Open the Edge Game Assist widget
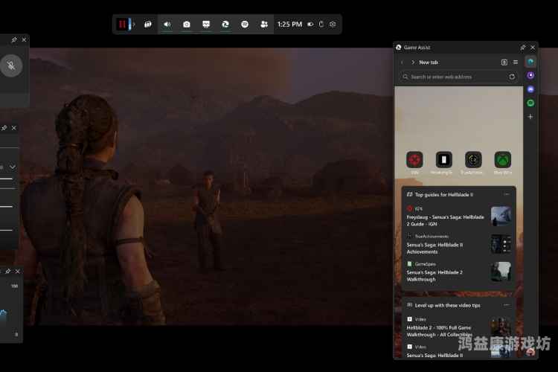The width and height of the screenshot is (558, 372). [x=225, y=25]
